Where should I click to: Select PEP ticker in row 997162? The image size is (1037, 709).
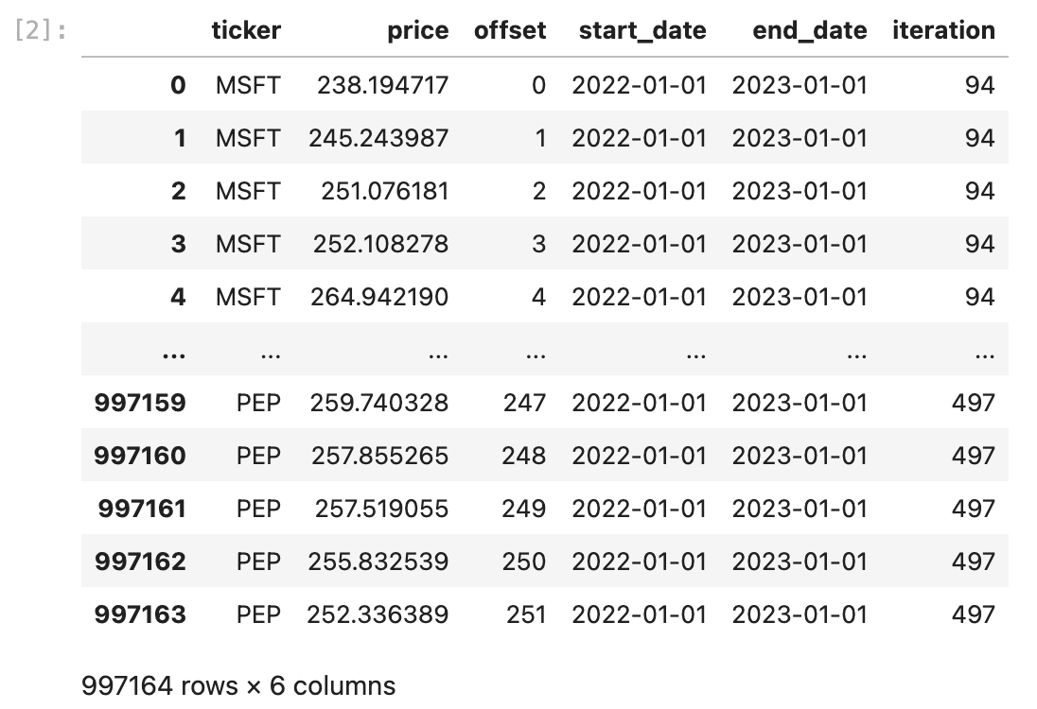click(x=258, y=561)
